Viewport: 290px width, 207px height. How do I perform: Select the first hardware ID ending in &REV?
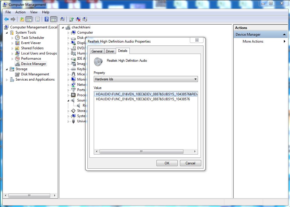tap(146, 94)
